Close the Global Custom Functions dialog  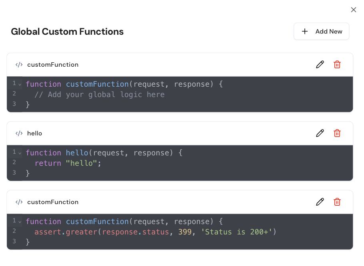click(354, 10)
